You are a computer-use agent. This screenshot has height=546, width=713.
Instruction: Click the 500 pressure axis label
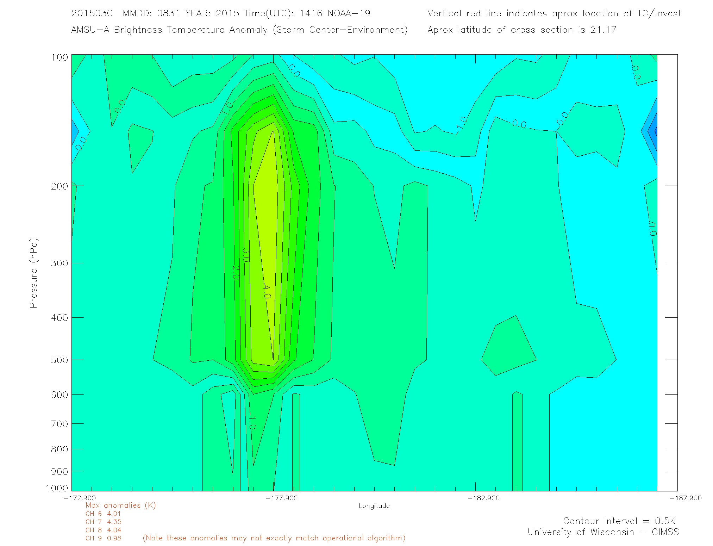pos(59,360)
